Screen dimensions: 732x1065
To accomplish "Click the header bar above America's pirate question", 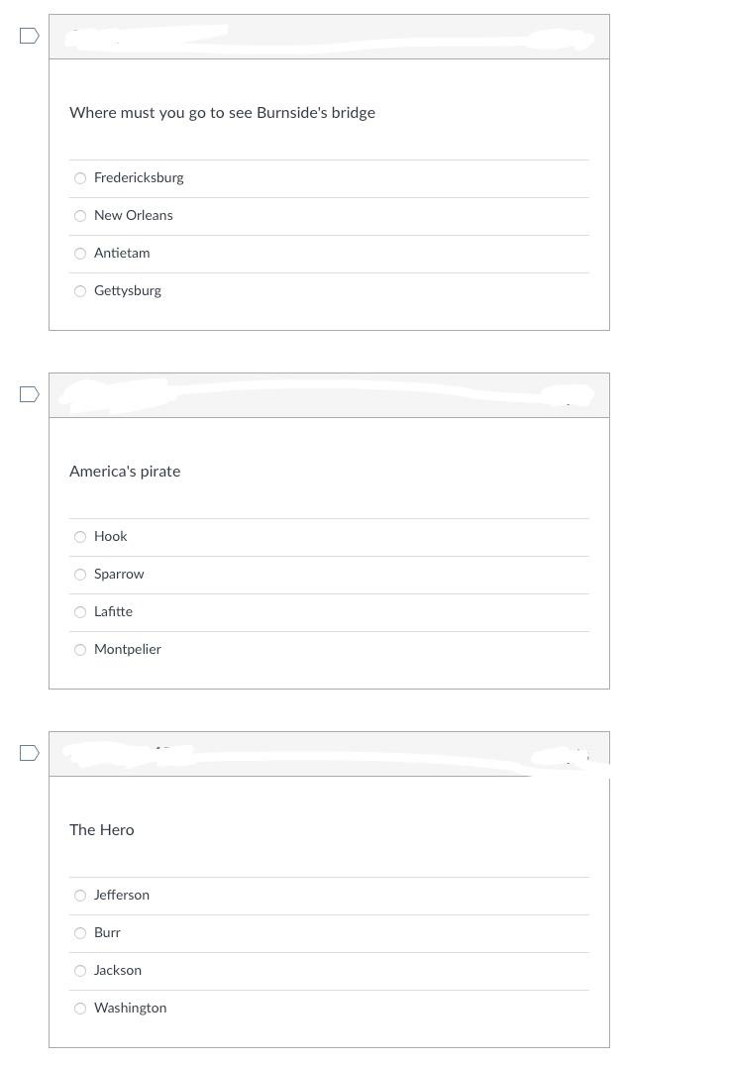I will click(x=329, y=395).
